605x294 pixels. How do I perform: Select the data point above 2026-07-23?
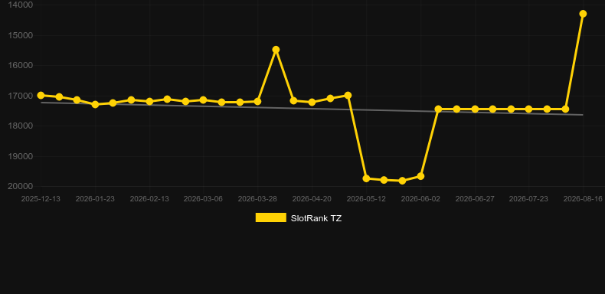point(528,109)
